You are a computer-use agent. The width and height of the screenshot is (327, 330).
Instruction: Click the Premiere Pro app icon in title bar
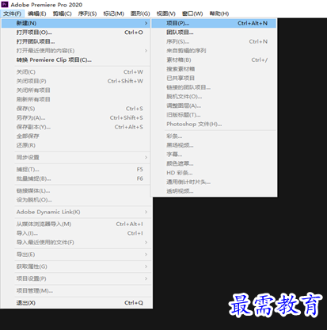5,4
